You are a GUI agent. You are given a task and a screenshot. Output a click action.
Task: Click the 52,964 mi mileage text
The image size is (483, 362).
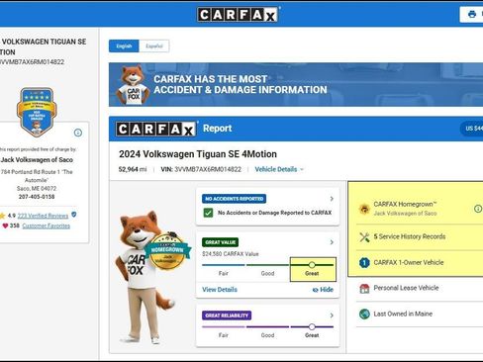click(133, 169)
